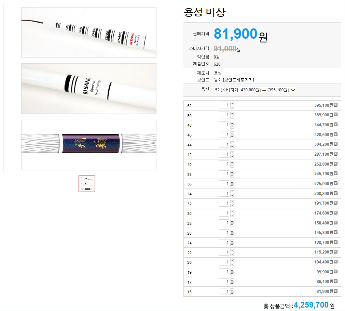Delete the size 36 row via x icon
This screenshot has height=311, width=345.
click(x=335, y=183)
